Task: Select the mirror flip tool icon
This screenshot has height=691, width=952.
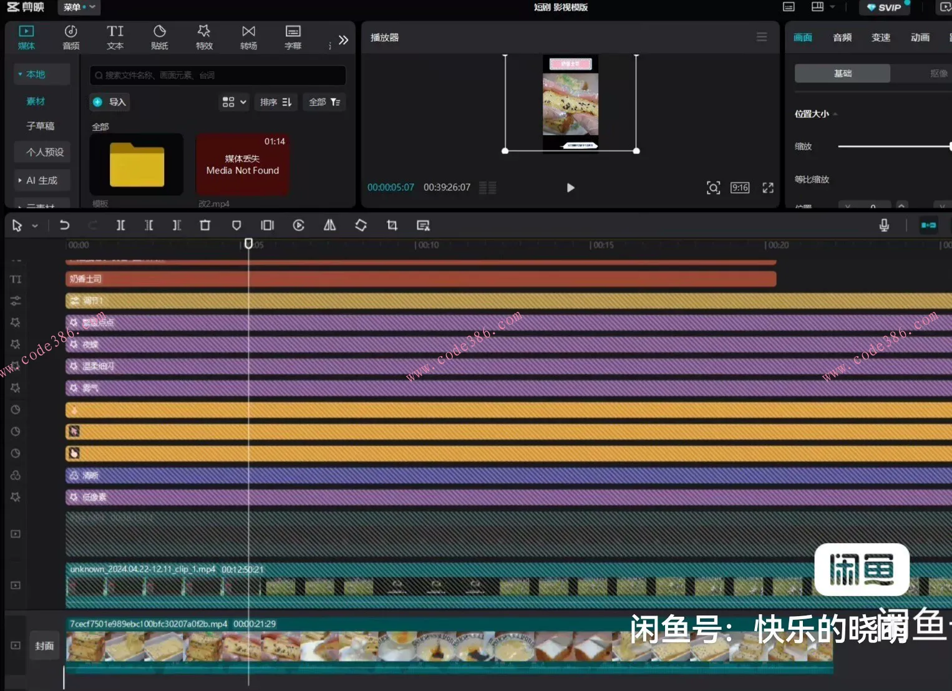Action: (329, 225)
